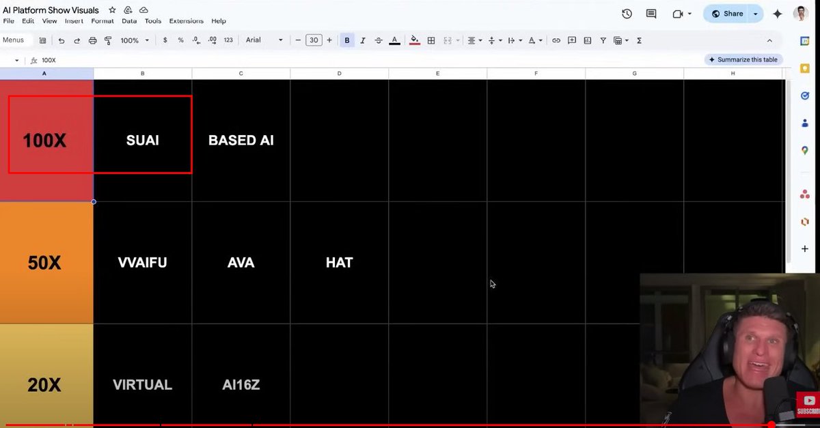Viewport: 820px width, 428px height.
Task: Create a filter
Action: pyautogui.click(x=603, y=40)
